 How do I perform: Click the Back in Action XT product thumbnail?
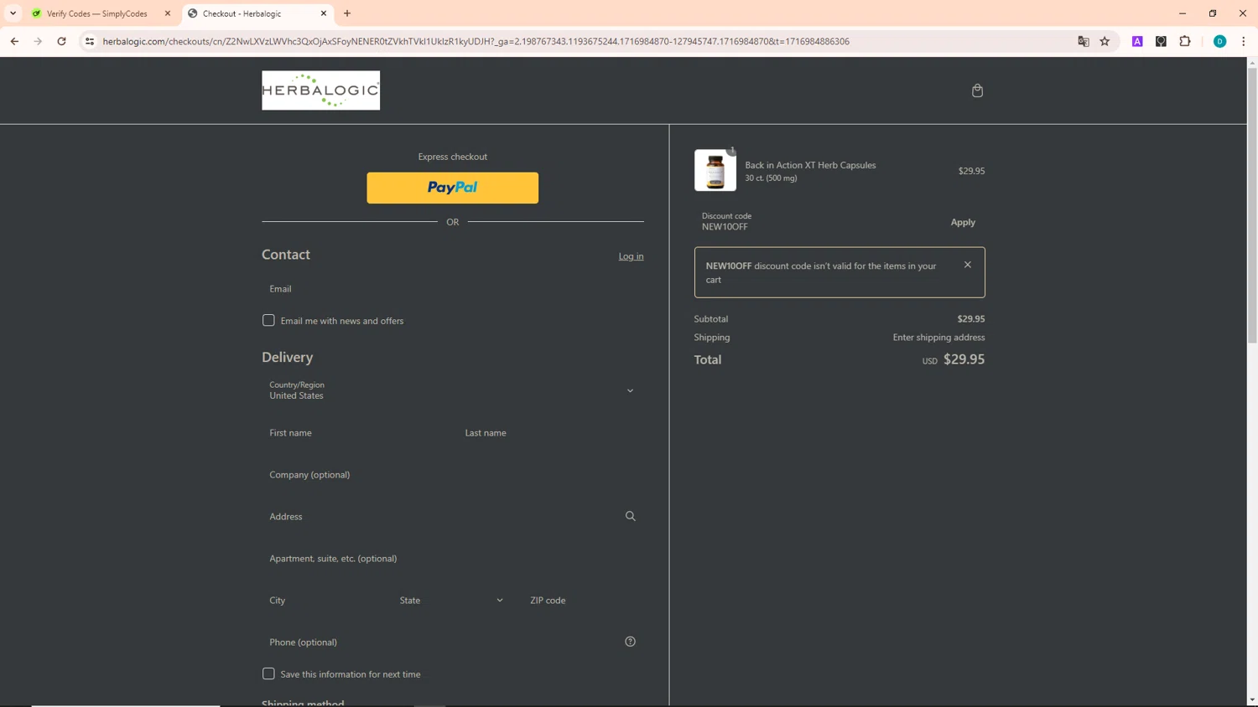[715, 170]
